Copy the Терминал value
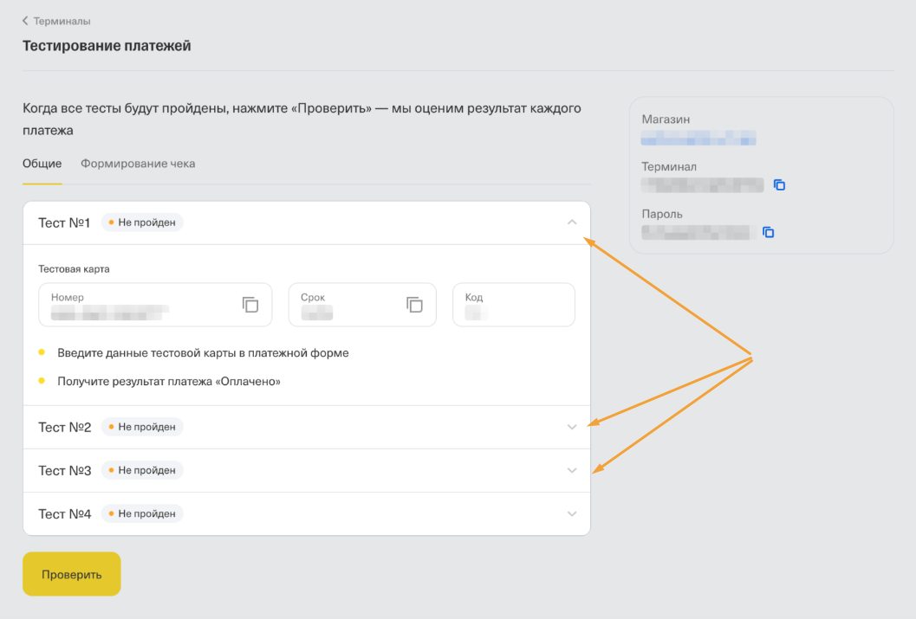 779,185
